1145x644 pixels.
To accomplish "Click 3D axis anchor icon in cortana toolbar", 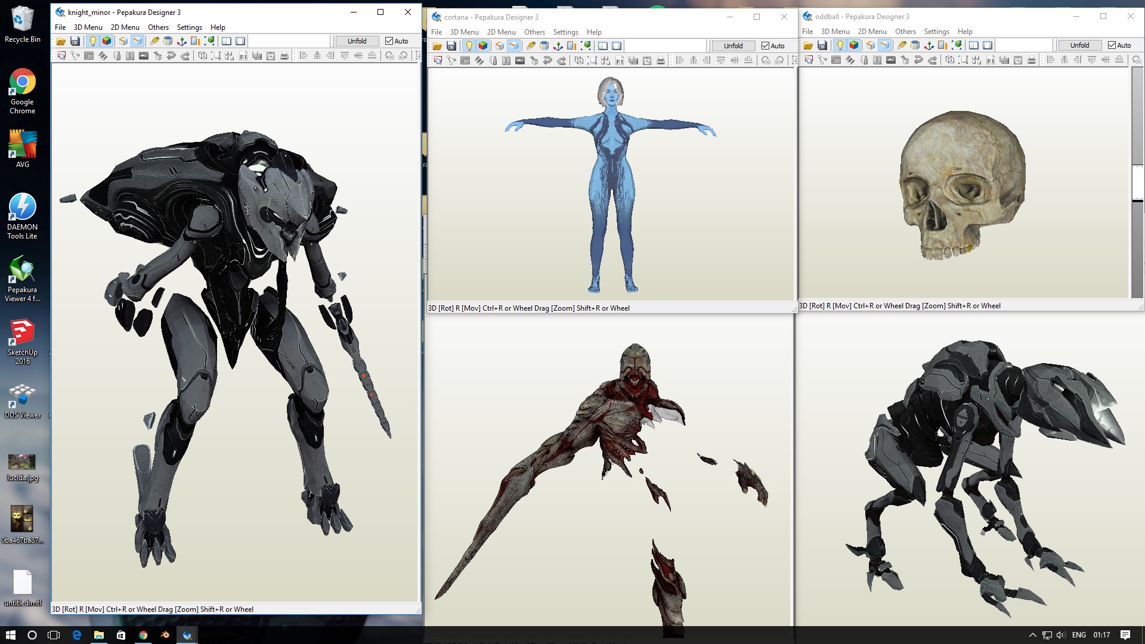I will [x=558, y=46].
